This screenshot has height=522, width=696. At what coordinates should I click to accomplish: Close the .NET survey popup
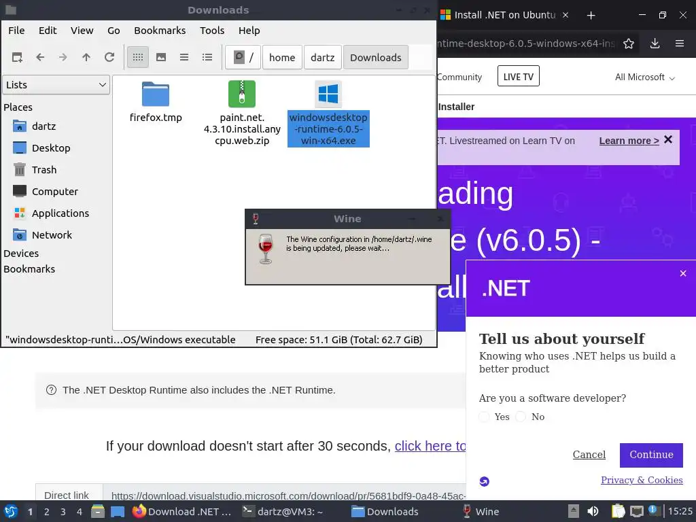(683, 273)
